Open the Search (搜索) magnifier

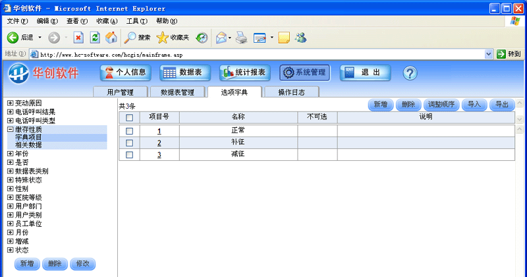click(x=137, y=38)
